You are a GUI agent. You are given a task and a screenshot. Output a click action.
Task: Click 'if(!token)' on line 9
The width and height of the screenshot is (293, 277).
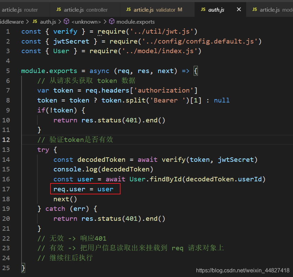(x=57, y=110)
